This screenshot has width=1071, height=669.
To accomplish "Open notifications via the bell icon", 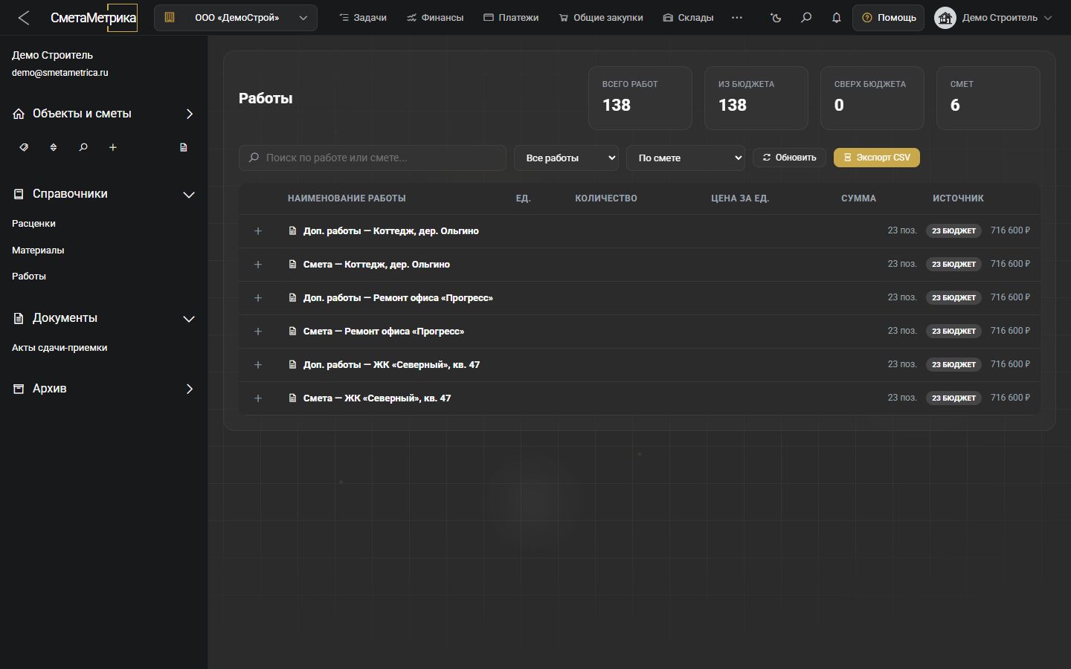I will (x=837, y=17).
